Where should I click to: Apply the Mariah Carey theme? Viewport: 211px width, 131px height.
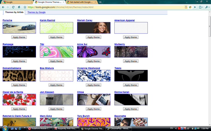tap(94, 37)
